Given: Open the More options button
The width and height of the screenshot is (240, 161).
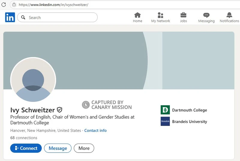Looking at the screenshot, I should pyautogui.click(x=84, y=148).
